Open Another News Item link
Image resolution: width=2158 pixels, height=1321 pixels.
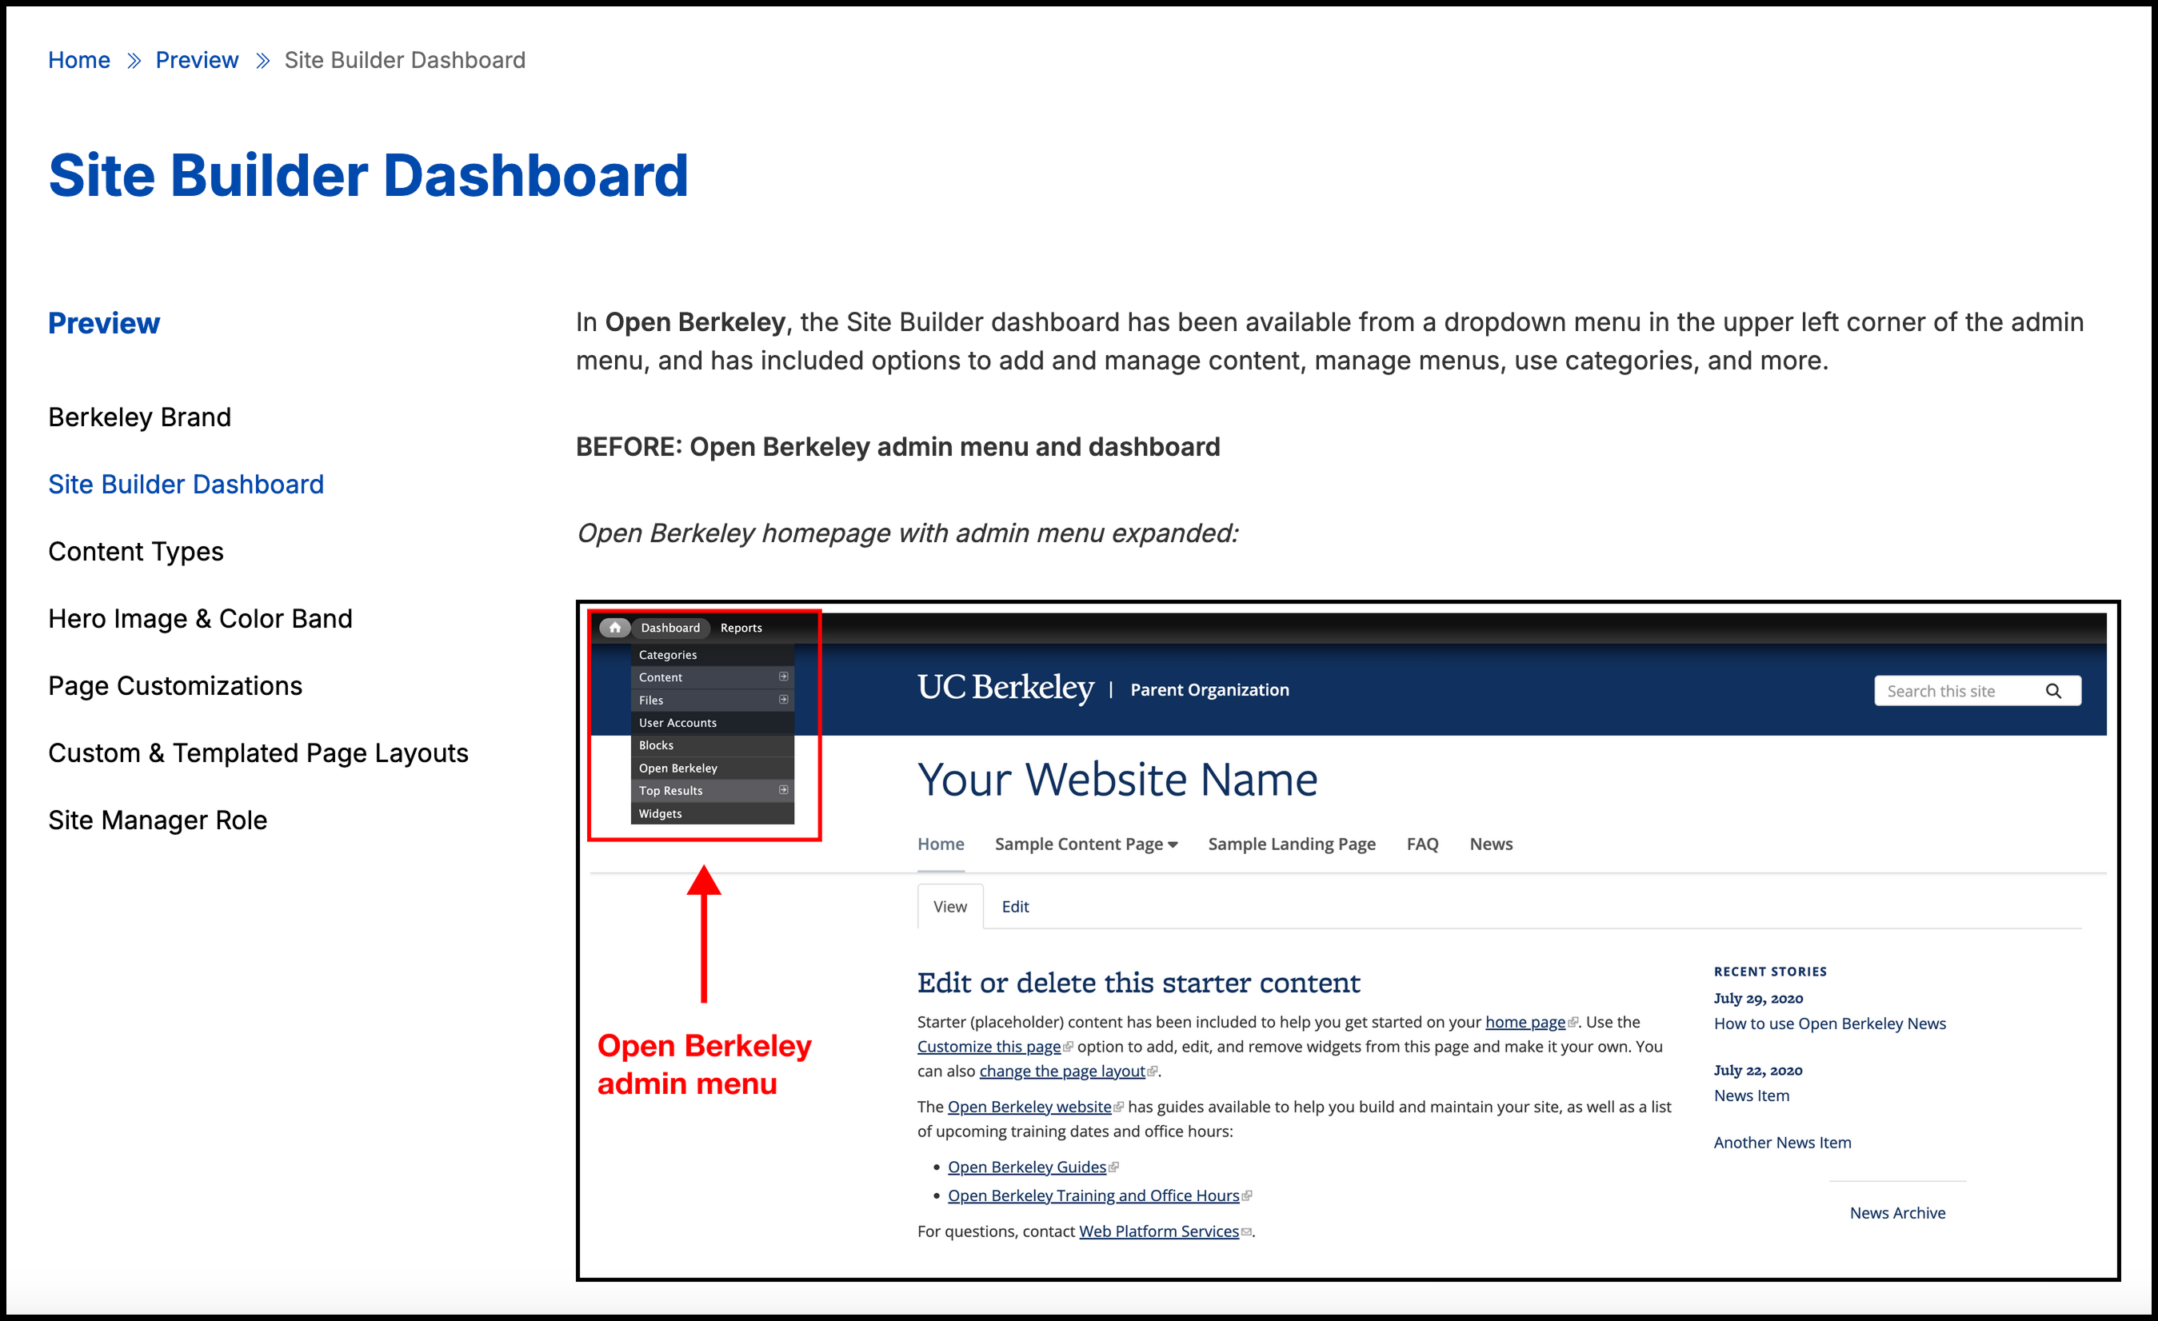click(1782, 1143)
